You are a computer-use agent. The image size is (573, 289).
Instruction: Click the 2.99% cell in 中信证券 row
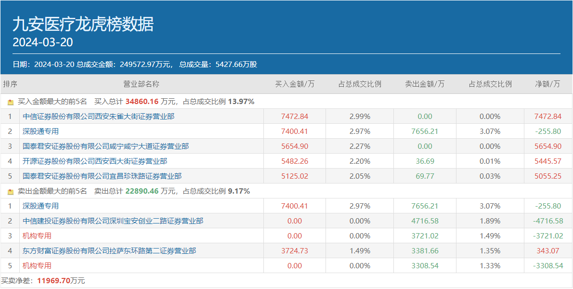pyautogui.click(x=360, y=117)
